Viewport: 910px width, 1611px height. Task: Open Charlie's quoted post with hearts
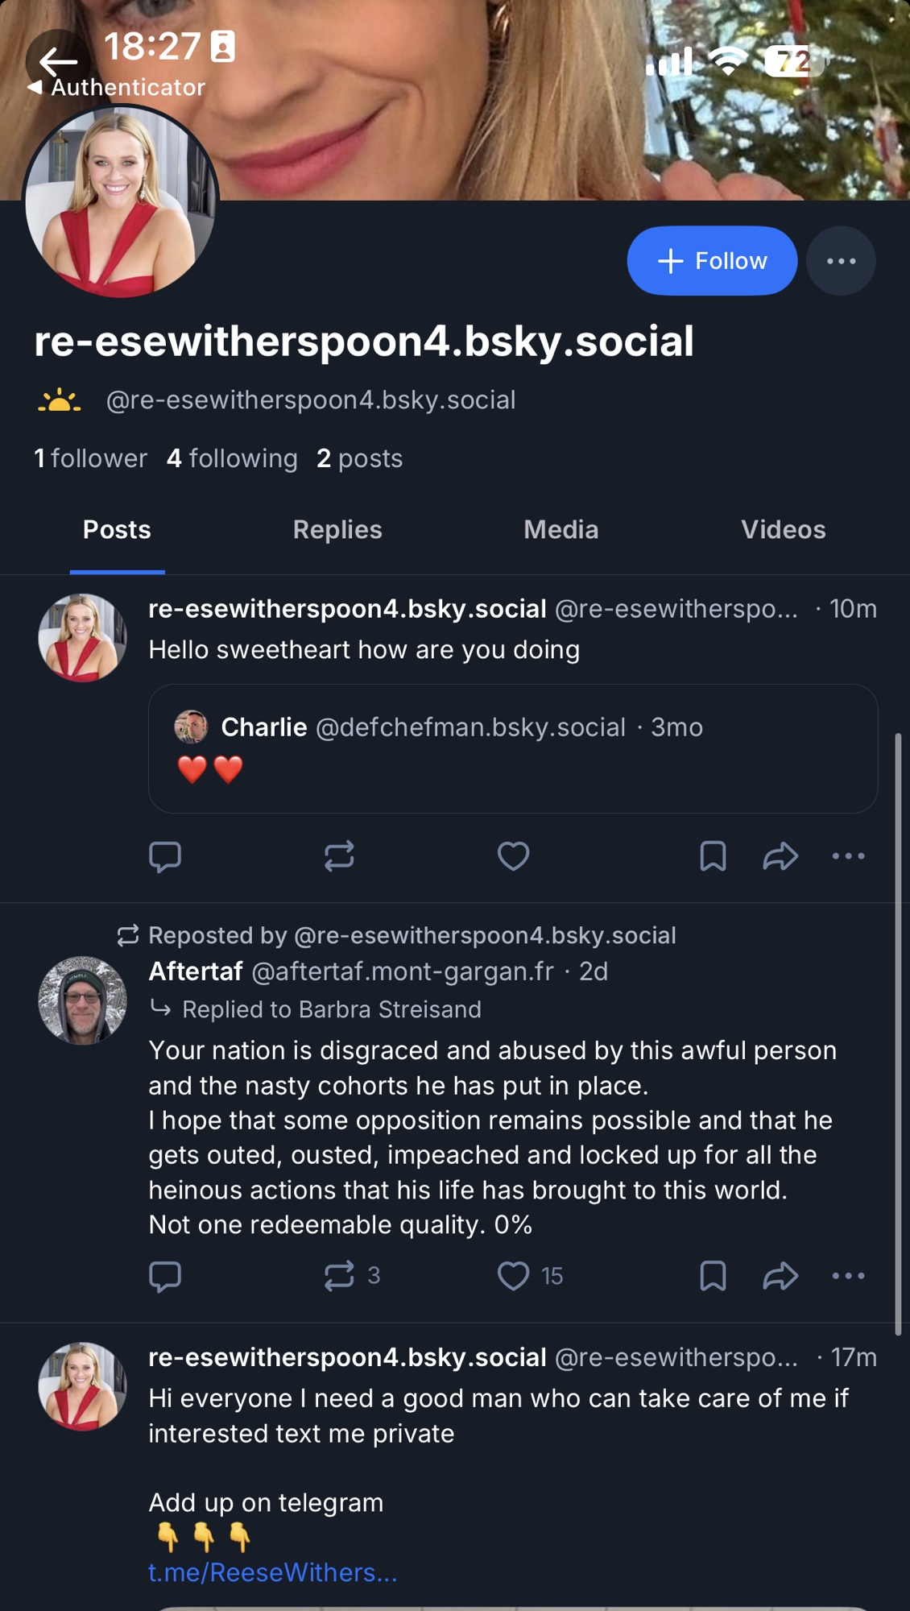tap(512, 749)
